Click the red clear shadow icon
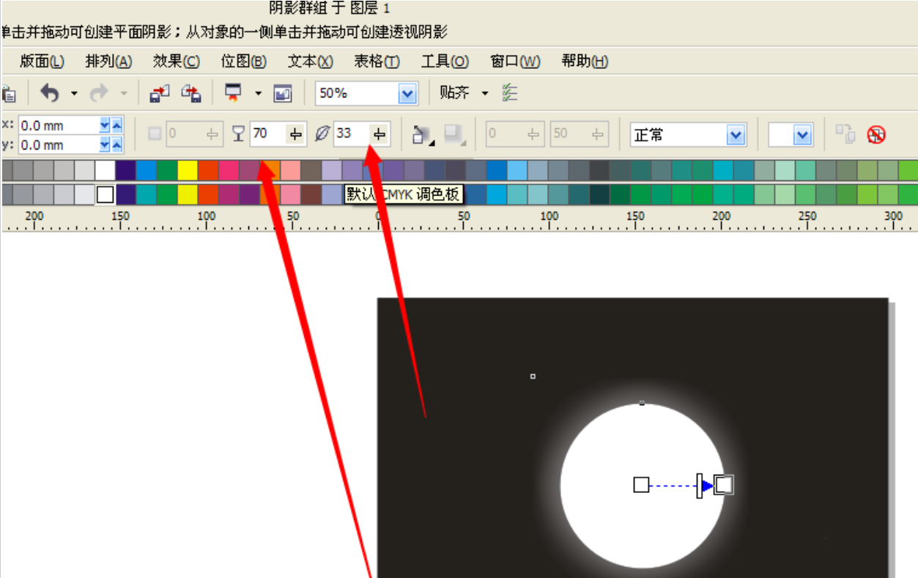 [x=876, y=134]
